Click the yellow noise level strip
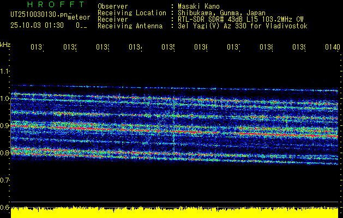The image size is (343, 218). [x=174, y=211]
